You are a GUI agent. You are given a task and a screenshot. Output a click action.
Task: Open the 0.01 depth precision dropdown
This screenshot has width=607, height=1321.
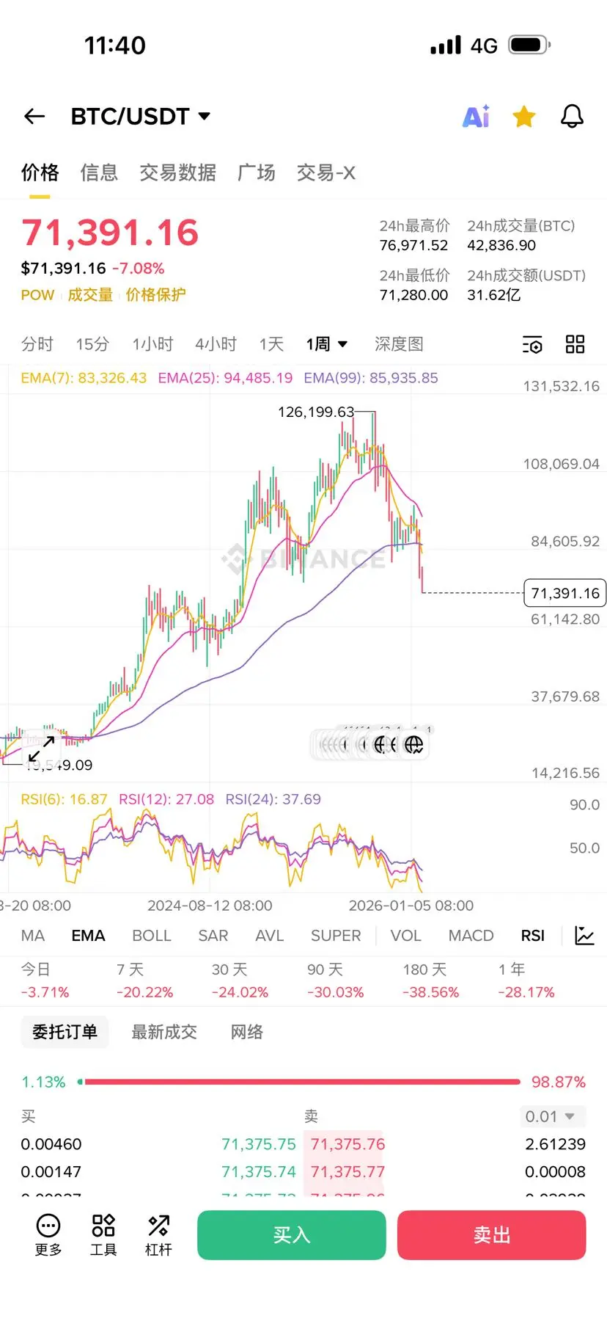click(x=553, y=1117)
